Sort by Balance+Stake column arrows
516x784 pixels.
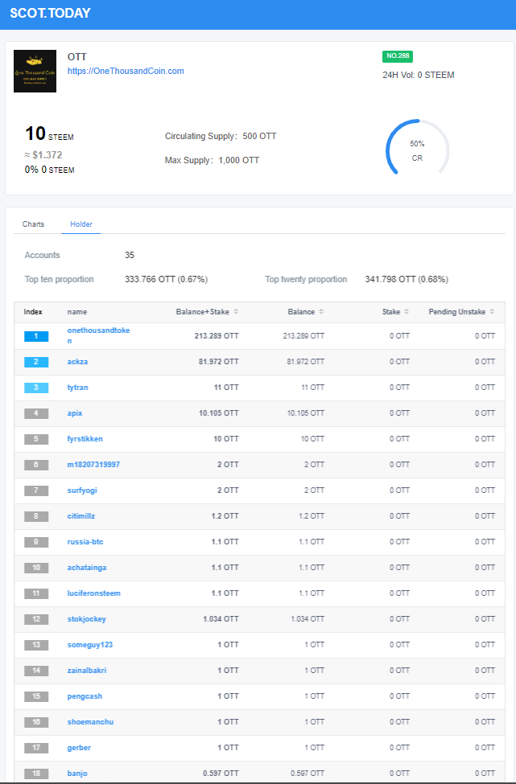click(236, 312)
